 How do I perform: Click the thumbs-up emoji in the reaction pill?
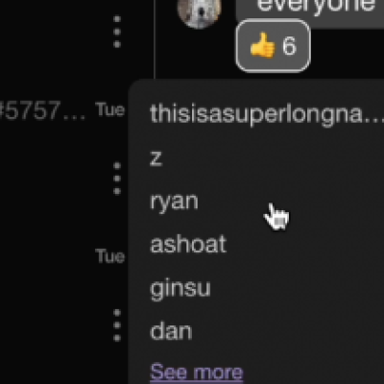click(262, 45)
